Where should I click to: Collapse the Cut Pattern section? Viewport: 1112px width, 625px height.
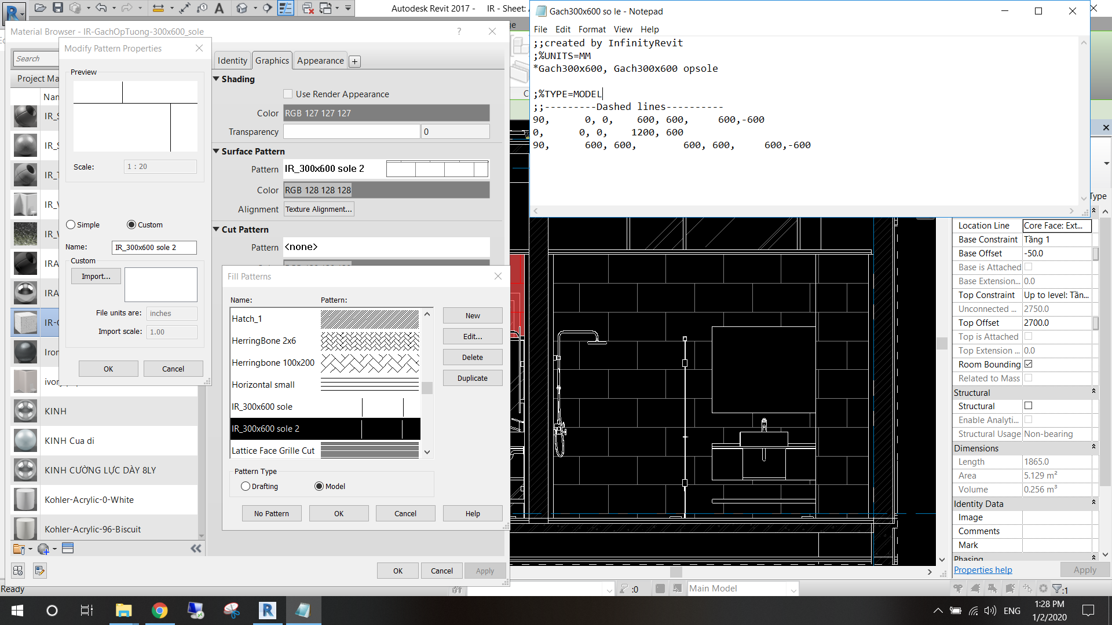[x=216, y=229]
